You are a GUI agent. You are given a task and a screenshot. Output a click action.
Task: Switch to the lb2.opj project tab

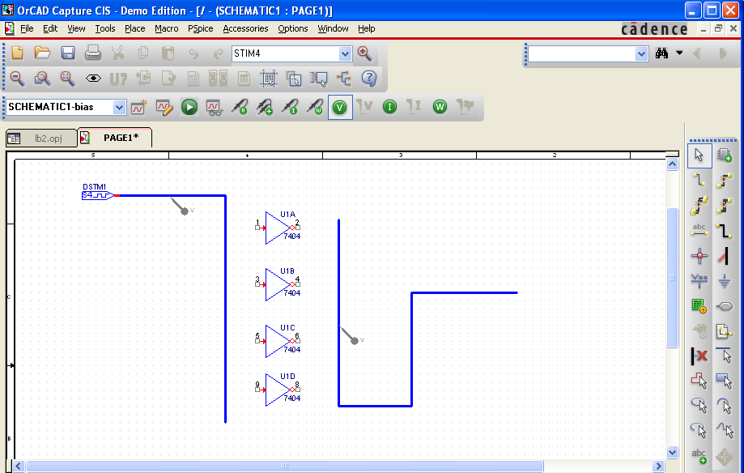click(x=41, y=138)
